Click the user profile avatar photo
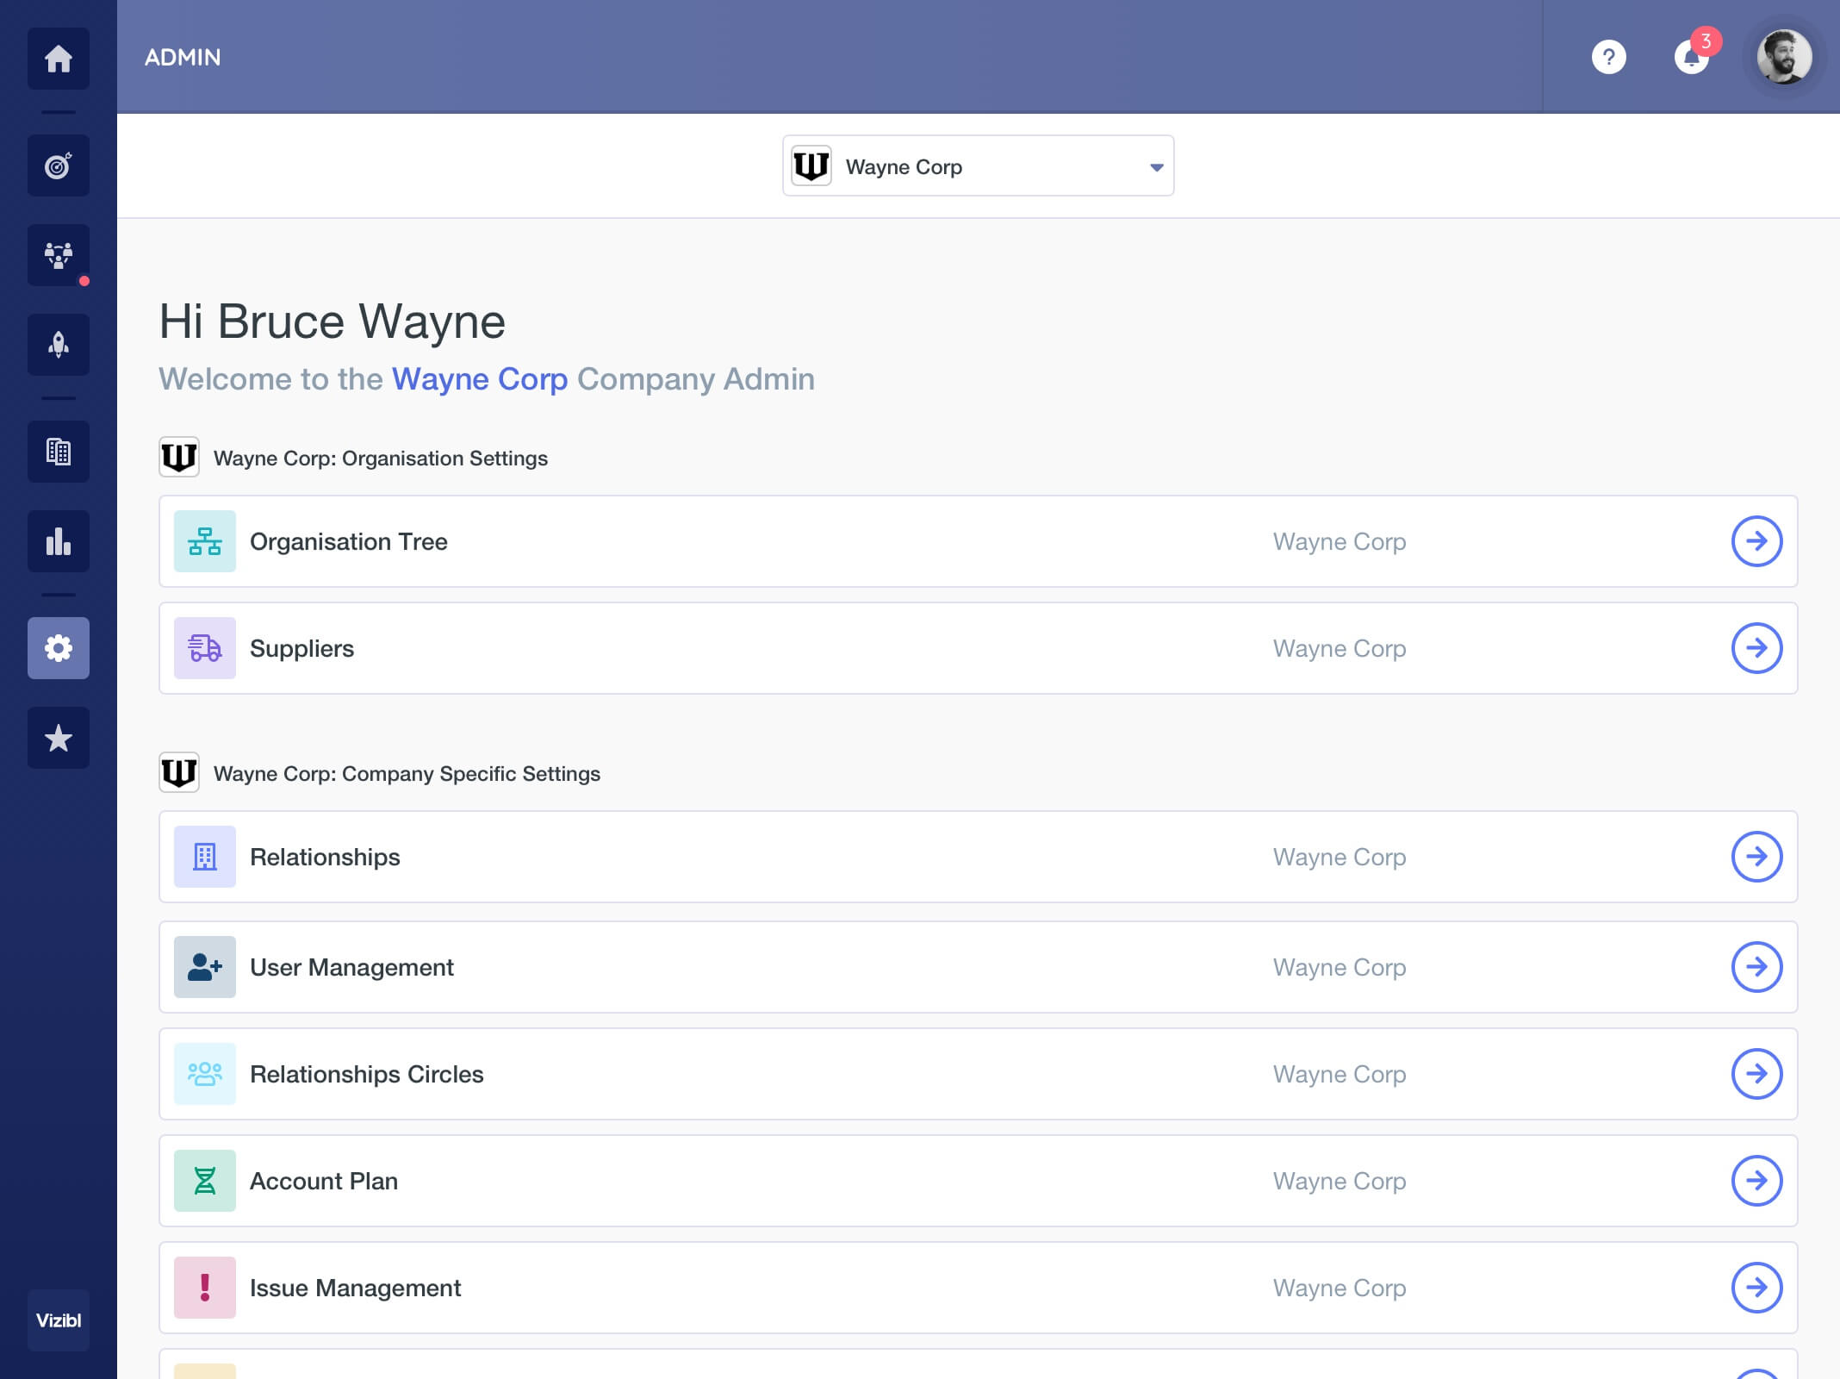Screen dimensions: 1840x1379 (x=1784, y=58)
